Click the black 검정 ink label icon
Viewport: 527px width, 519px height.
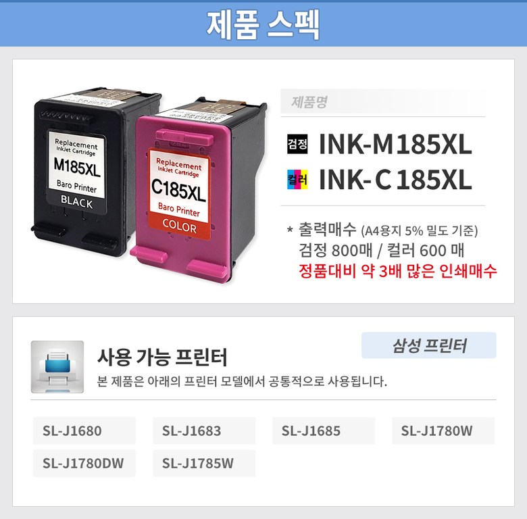(297, 144)
